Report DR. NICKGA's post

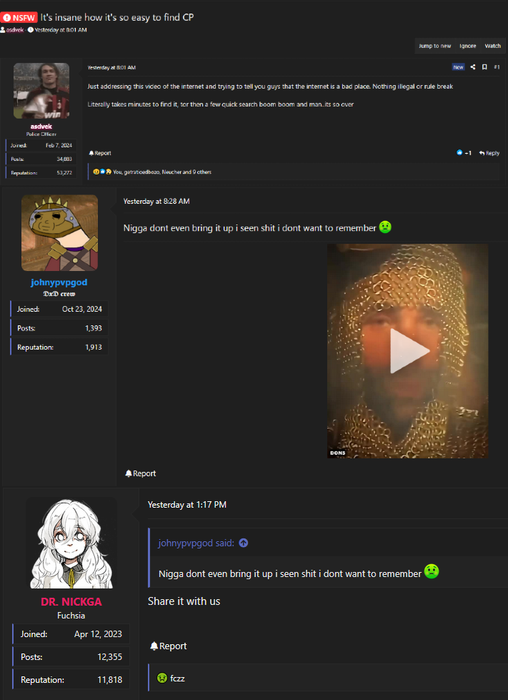coord(168,646)
